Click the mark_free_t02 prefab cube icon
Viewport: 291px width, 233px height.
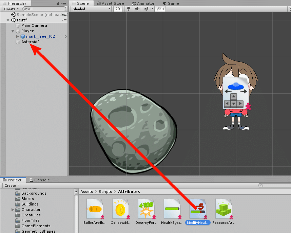[23, 36]
